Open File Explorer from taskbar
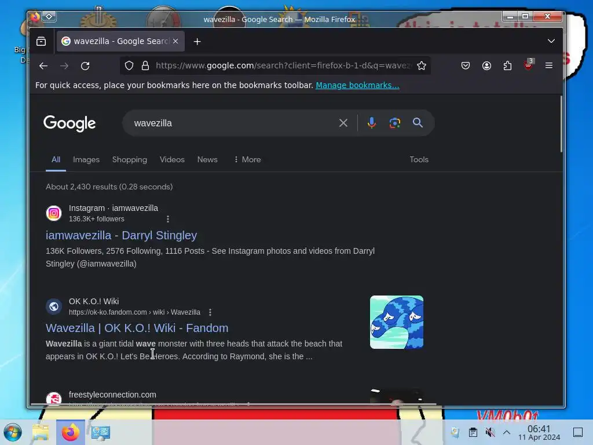 (x=41, y=432)
